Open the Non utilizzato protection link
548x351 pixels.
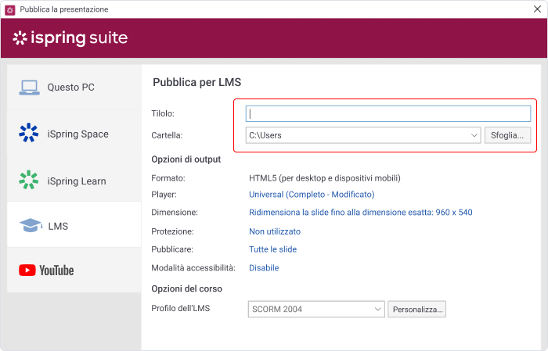click(275, 231)
